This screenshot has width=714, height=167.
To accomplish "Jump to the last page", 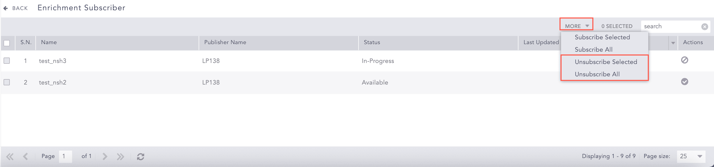I will pyautogui.click(x=120, y=157).
